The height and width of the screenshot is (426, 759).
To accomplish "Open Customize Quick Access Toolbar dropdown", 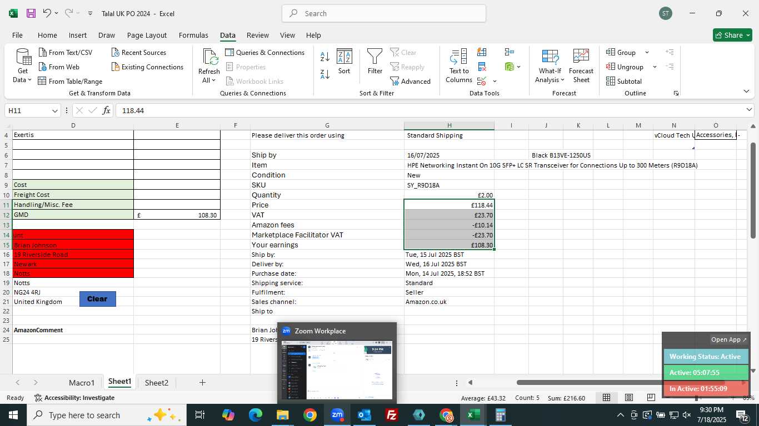I will (x=91, y=13).
